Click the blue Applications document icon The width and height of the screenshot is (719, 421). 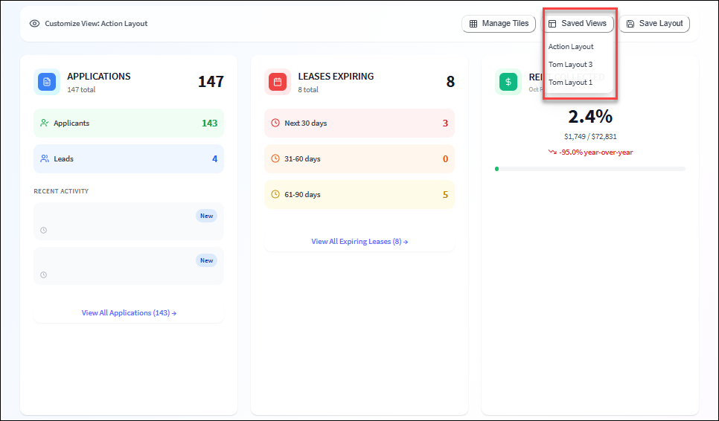[47, 82]
